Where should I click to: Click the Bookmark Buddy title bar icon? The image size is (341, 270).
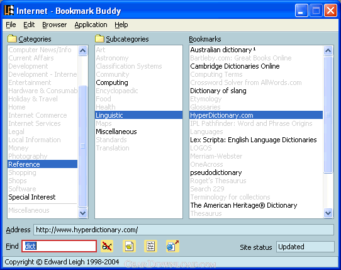pyautogui.click(x=9, y=10)
